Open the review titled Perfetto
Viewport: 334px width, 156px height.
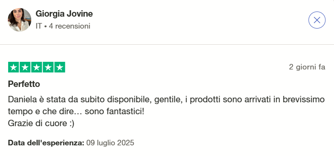24,84
